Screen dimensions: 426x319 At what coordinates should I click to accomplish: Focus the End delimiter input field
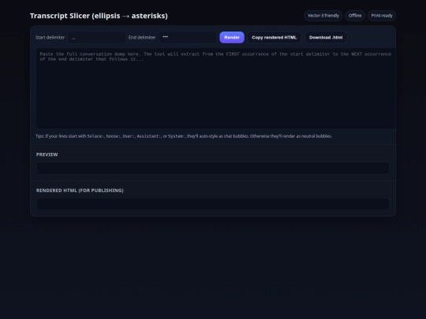coord(188,38)
